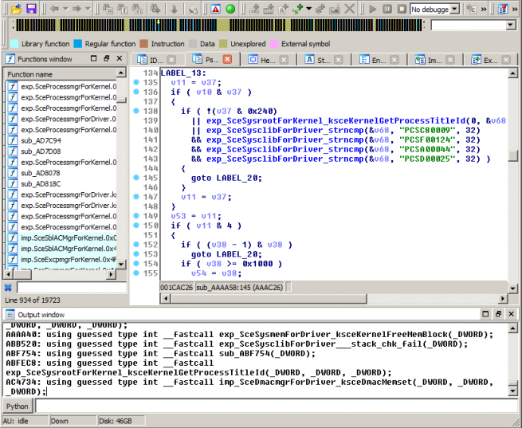Click the Python command input field

coord(271,406)
